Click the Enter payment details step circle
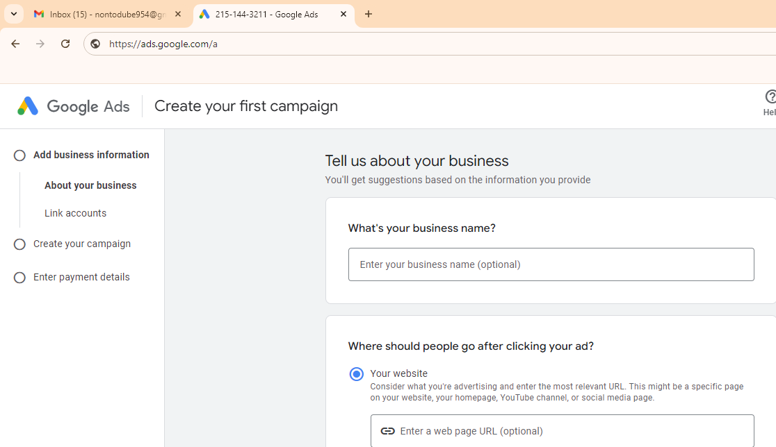 19,278
